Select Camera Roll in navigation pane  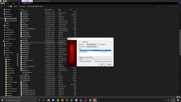click(x=9, y=44)
